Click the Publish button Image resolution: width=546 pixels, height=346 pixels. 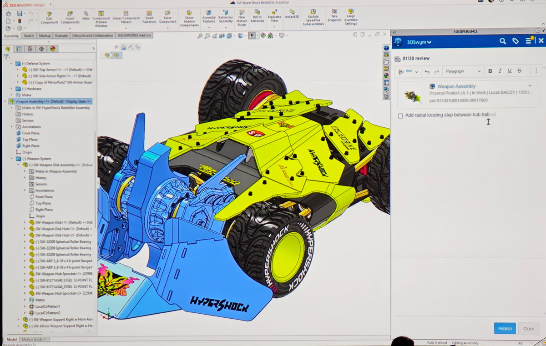coord(505,328)
